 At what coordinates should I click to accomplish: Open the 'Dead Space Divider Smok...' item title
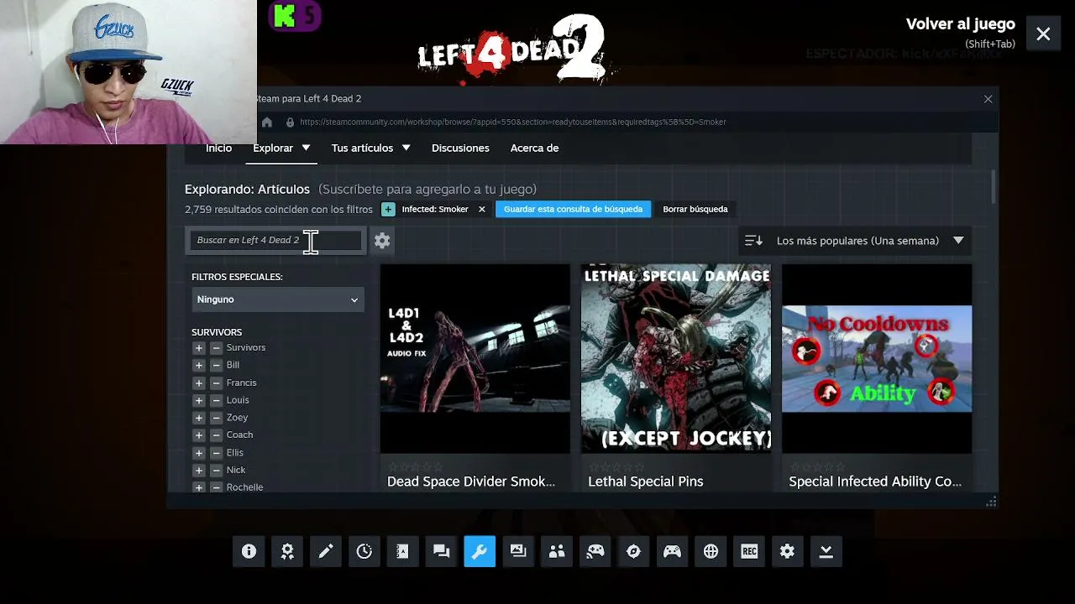point(471,482)
